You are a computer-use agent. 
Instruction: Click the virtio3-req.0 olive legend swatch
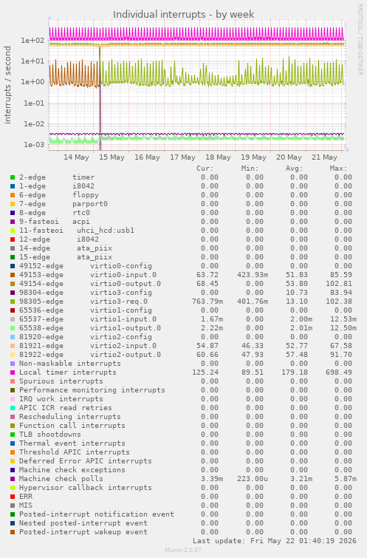(13, 302)
